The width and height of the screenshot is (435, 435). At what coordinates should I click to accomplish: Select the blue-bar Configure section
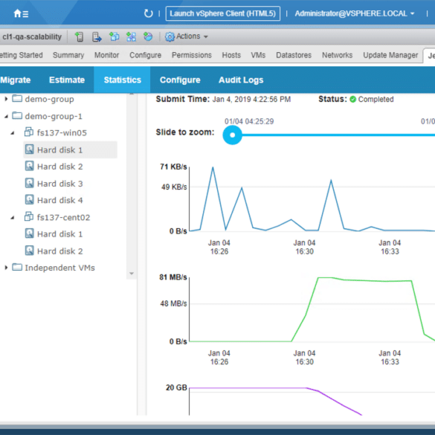180,80
